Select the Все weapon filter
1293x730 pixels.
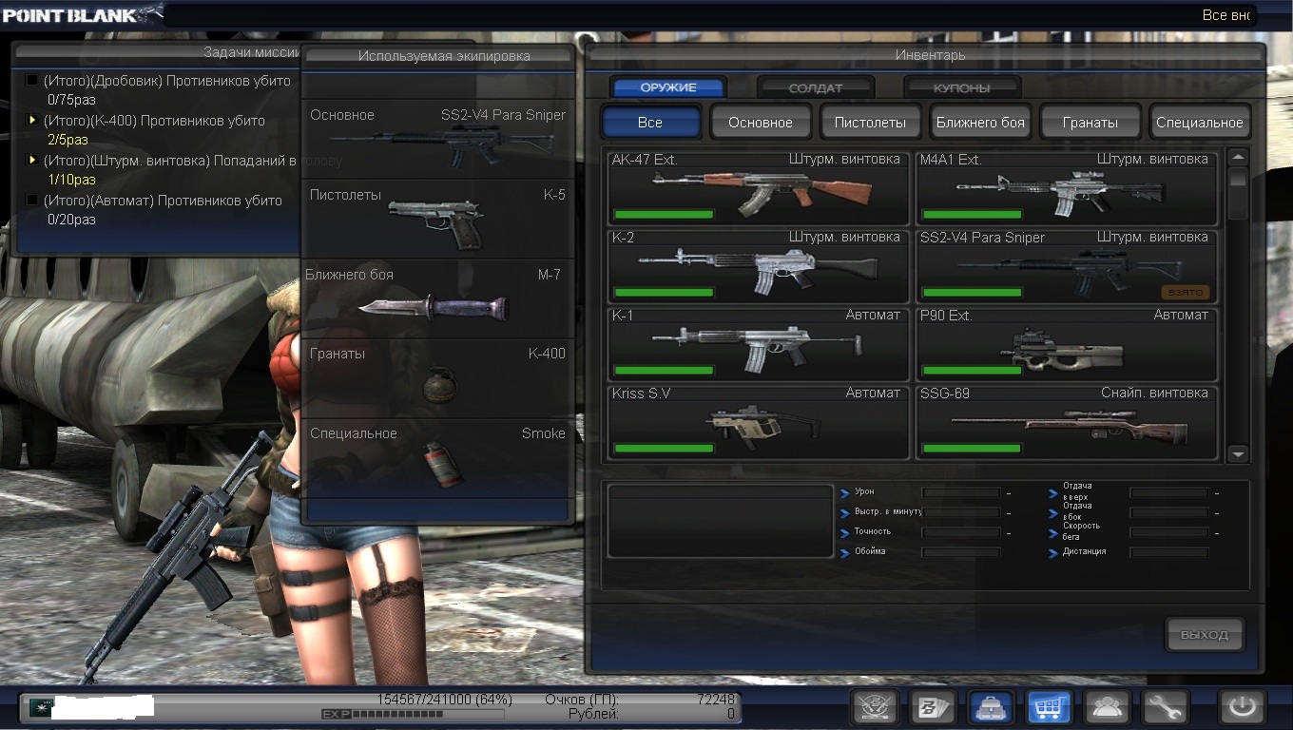(x=650, y=123)
